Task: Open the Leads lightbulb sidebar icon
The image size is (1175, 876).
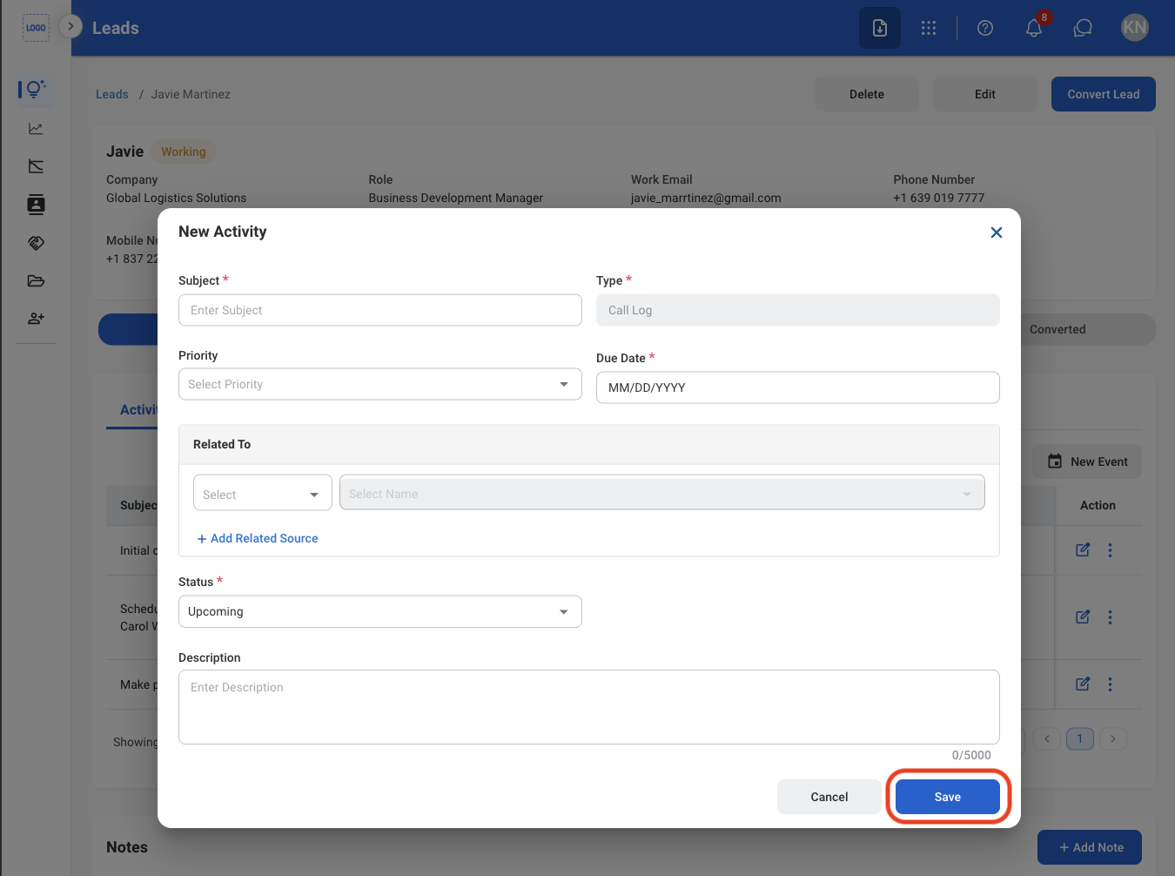Action: pos(35,89)
